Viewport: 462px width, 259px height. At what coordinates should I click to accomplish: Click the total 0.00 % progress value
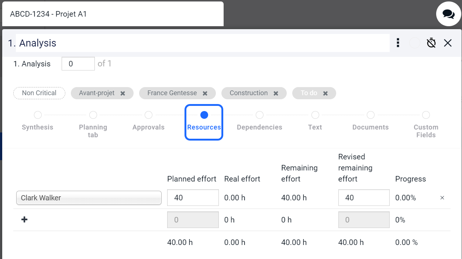click(x=406, y=242)
